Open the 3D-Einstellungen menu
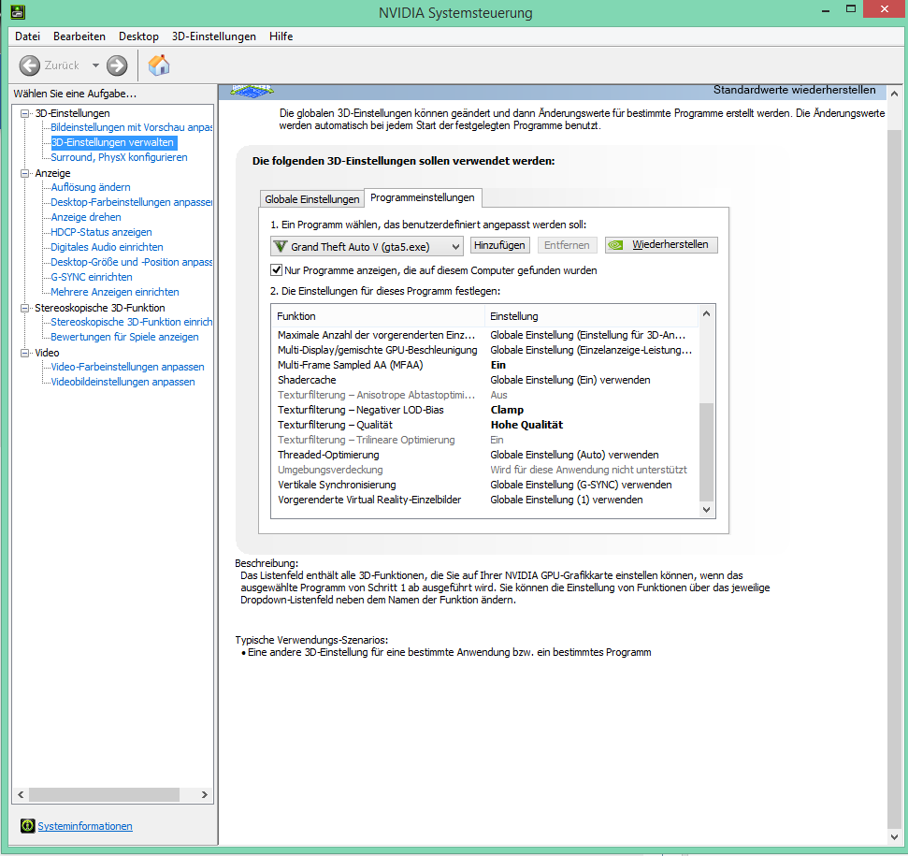 click(x=214, y=36)
